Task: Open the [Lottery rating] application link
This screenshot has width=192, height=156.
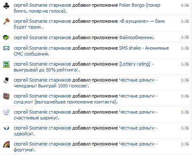Action: 84,67
